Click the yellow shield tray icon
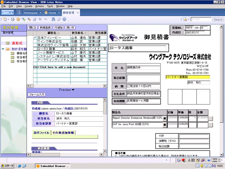This screenshot has height=169, width=225. tap(202, 166)
